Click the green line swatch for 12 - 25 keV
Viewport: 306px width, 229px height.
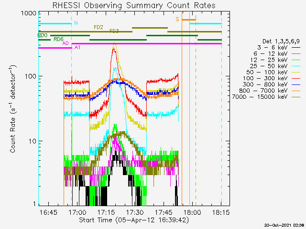pyautogui.click(x=296, y=60)
